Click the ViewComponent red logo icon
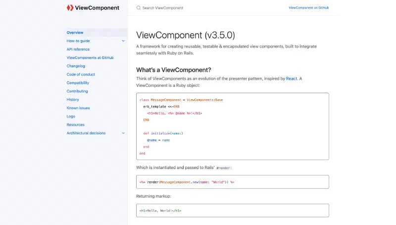Viewport: 396px width, 225px height. pos(70,8)
